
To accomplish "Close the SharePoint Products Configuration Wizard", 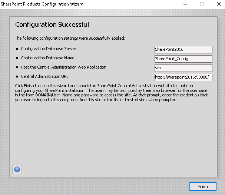I will [x=219, y=4].
